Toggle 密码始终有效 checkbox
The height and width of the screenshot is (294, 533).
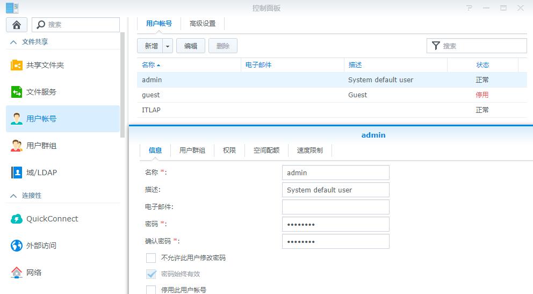click(x=151, y=274)
